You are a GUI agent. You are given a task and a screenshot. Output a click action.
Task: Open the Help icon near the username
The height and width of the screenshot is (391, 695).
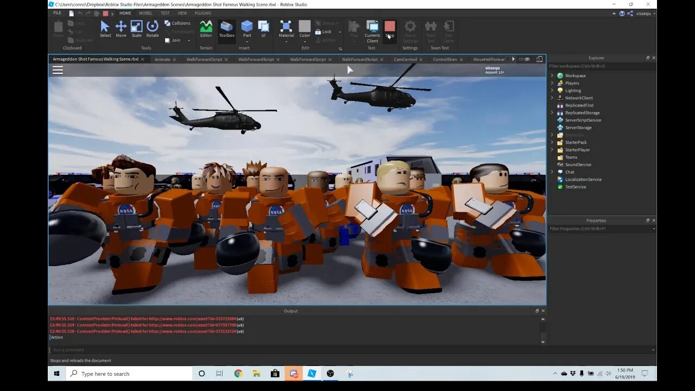pyautogui.click(x=622, y=13)
